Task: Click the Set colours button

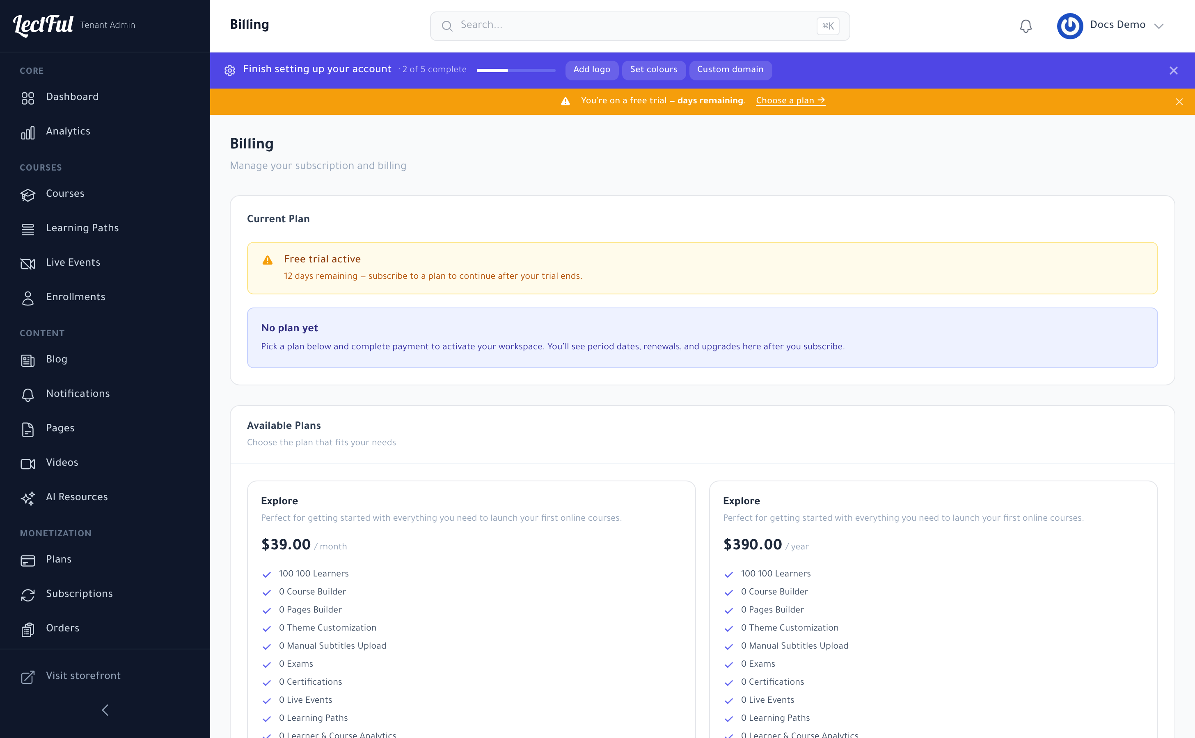Action: pyautogui.click(x=653, y=69)
